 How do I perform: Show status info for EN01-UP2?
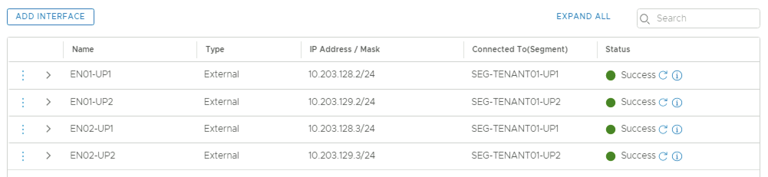click(x=677, y=102)
